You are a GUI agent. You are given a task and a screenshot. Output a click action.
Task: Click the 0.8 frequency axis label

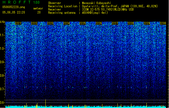2,76
